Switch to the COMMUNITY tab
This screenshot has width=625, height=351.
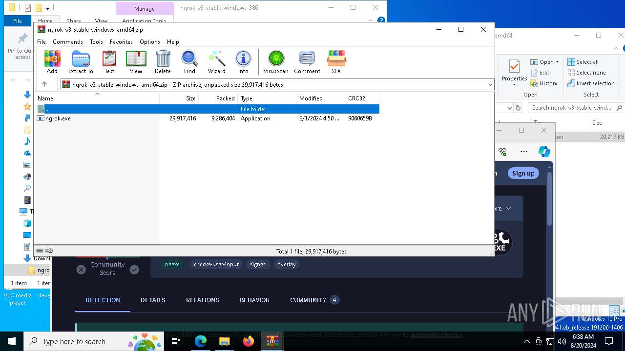[x=314, y=300]
